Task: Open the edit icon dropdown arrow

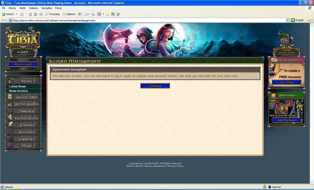Action: (x=103, y=14)
